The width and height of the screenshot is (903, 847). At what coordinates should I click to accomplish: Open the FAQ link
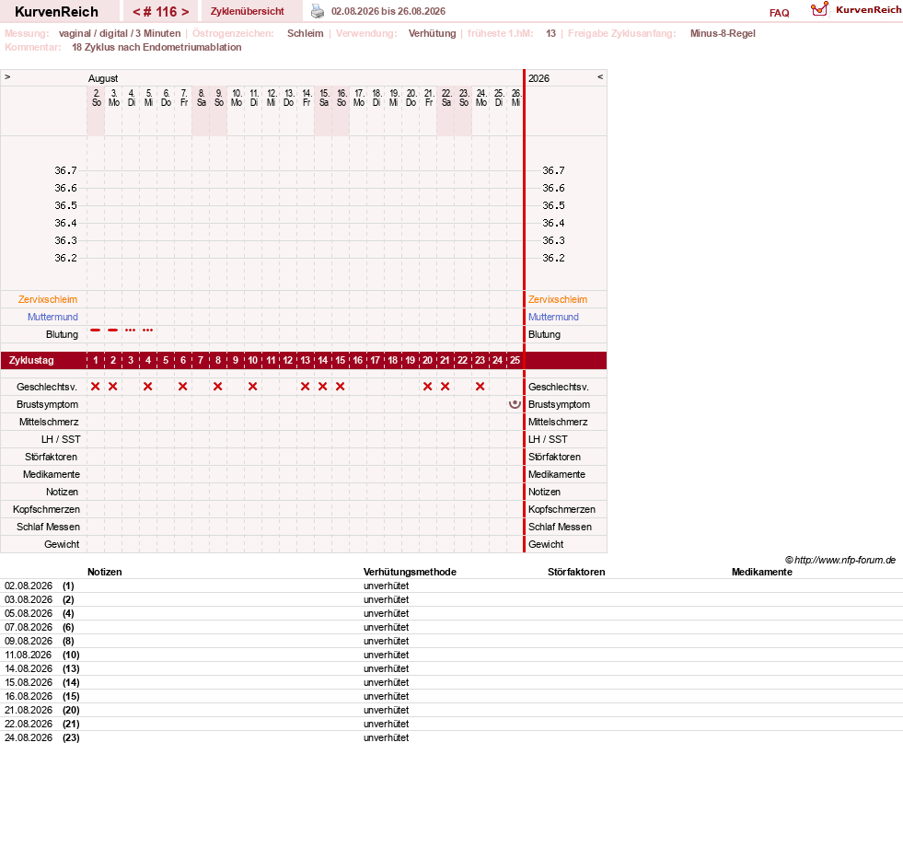779,13
